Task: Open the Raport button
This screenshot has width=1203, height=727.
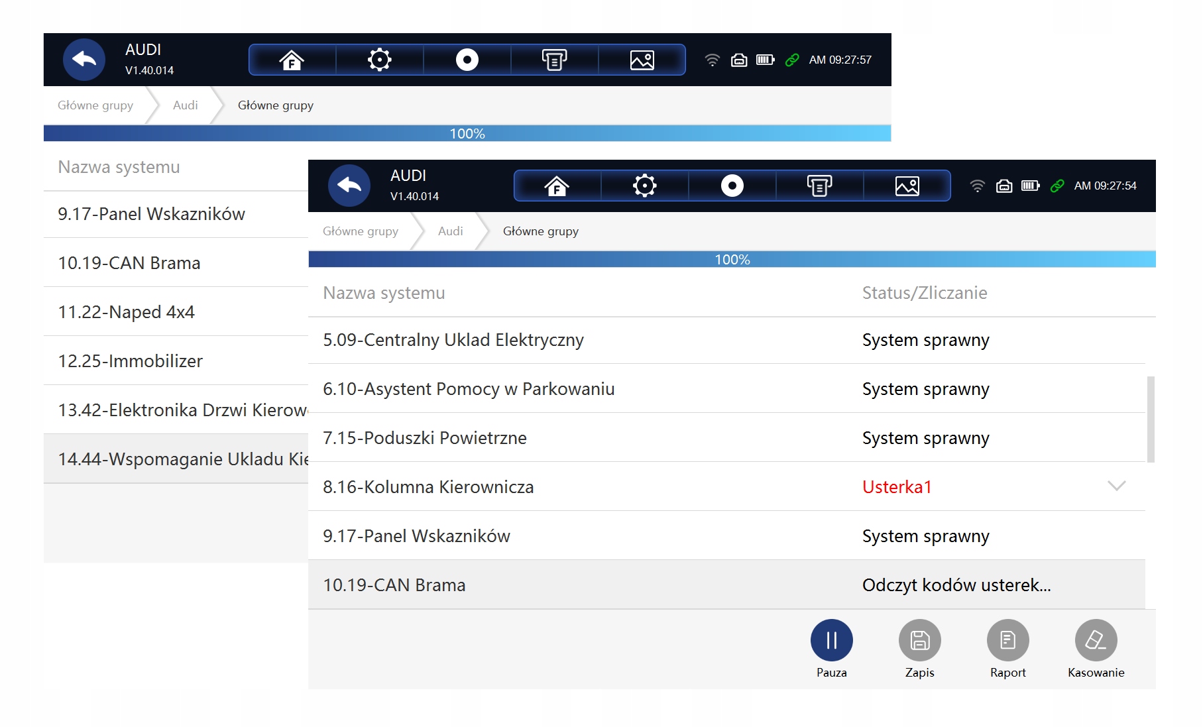Action: click(1007, 640)
